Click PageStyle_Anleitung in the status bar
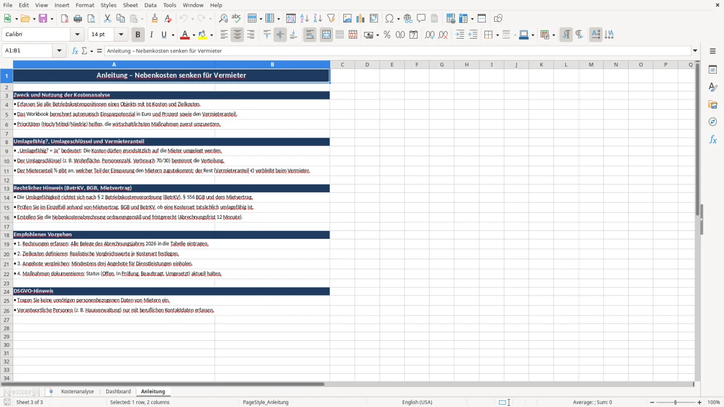Screen dimensions: 724x407 pos(265,402)
